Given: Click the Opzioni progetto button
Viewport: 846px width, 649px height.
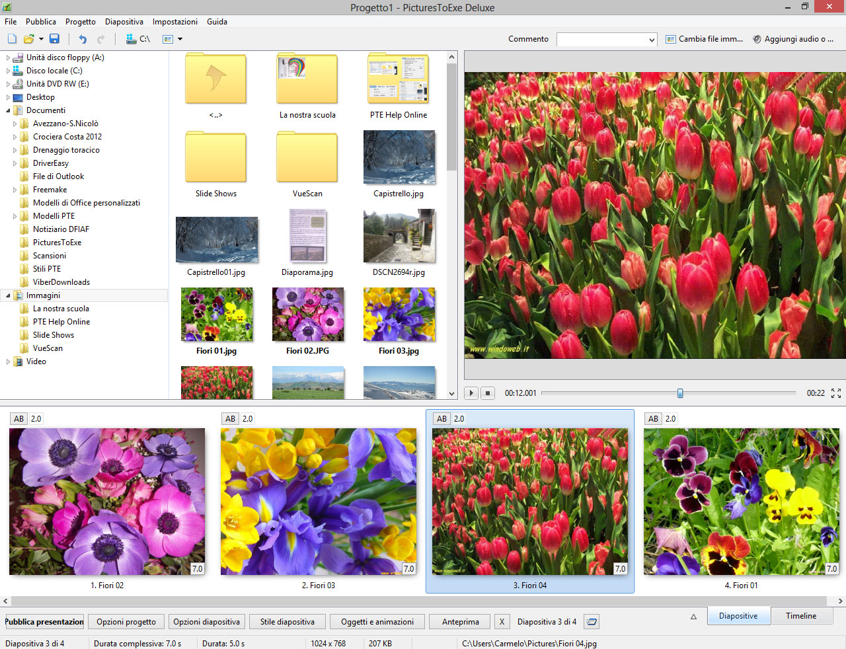Looking at the screenshot, I should click(x=126, y=622).
